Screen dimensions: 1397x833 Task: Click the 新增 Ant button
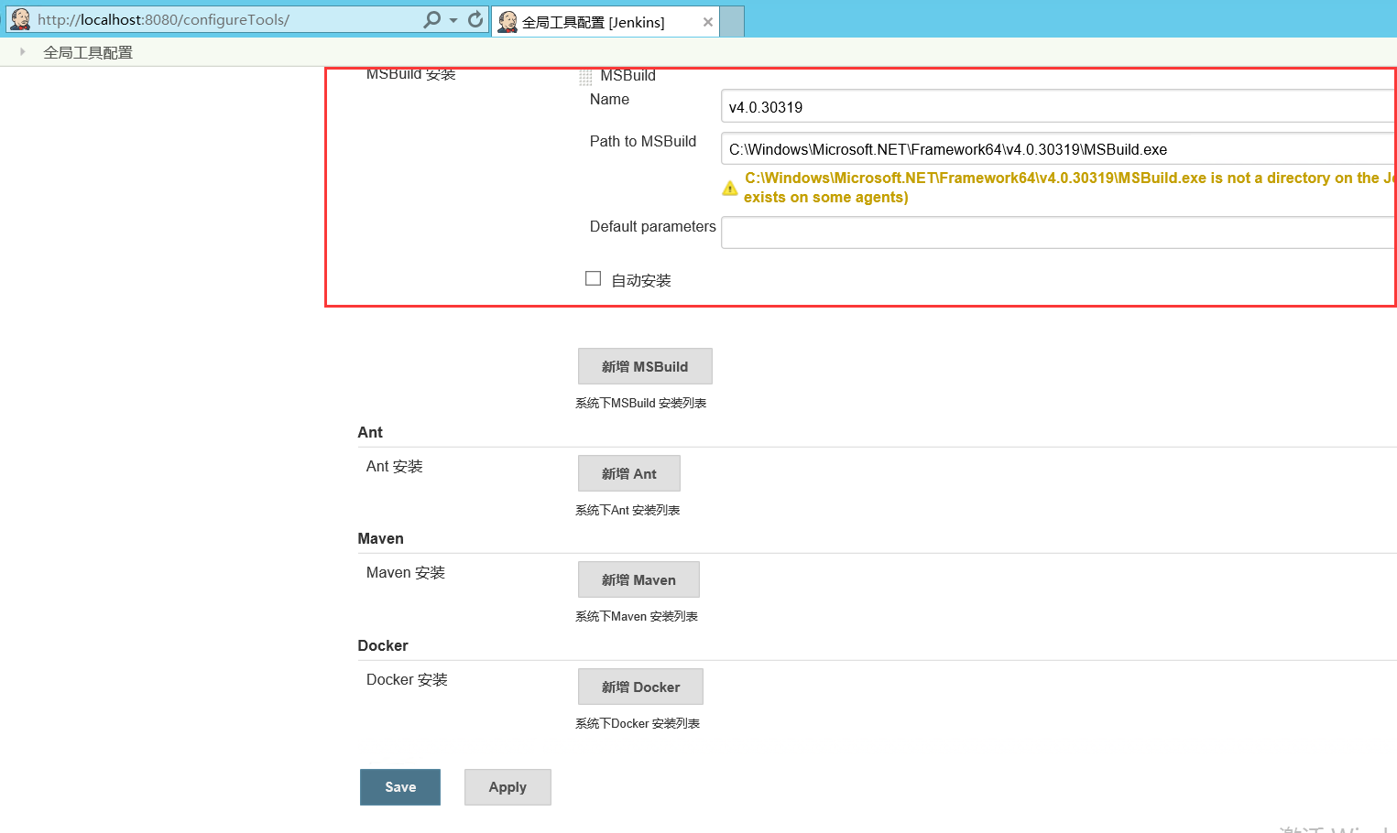pyautogui.click(x=628, y=473)
